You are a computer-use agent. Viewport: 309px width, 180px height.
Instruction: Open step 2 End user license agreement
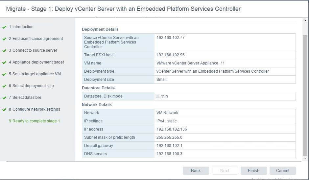coord(36,39)
